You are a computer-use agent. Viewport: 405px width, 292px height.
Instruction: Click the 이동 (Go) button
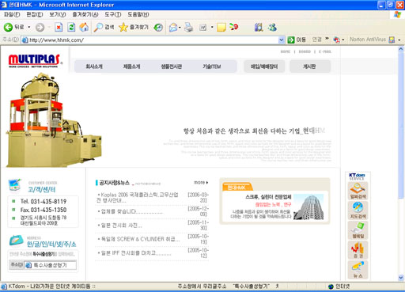[297, 40]
